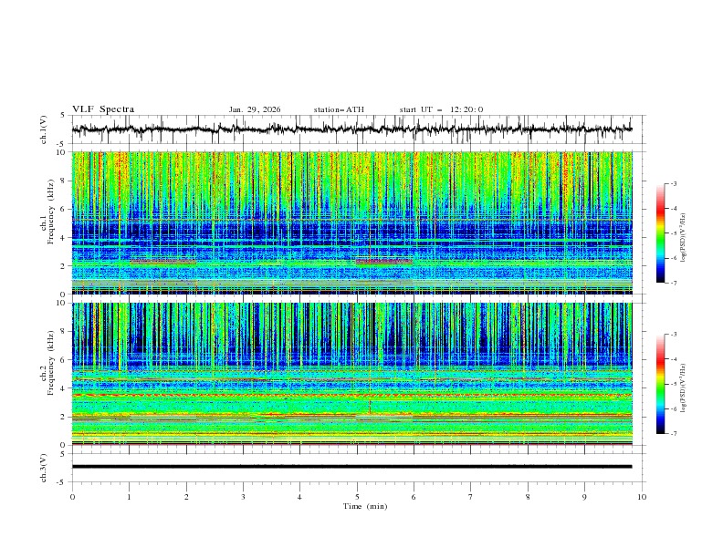
Task: Click the ch.1 spectrogram color scale bar
Action: pos(661,233)
